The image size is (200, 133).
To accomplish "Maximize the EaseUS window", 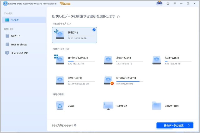I will (188, 3).
